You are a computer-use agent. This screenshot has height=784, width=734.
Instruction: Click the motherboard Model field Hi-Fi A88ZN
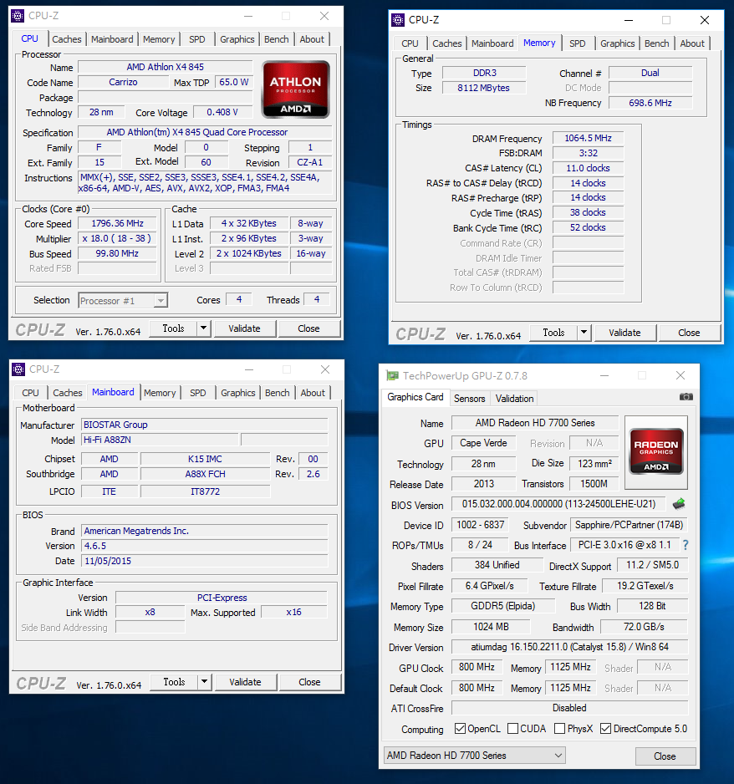pyautogui.click(x=160, y=440)
